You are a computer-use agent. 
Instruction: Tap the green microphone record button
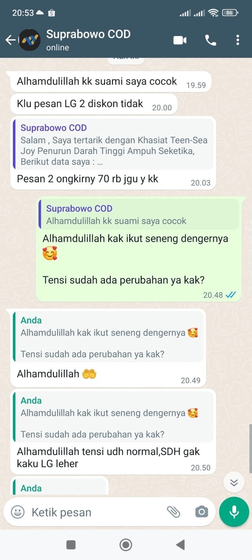tap(234, 512)
